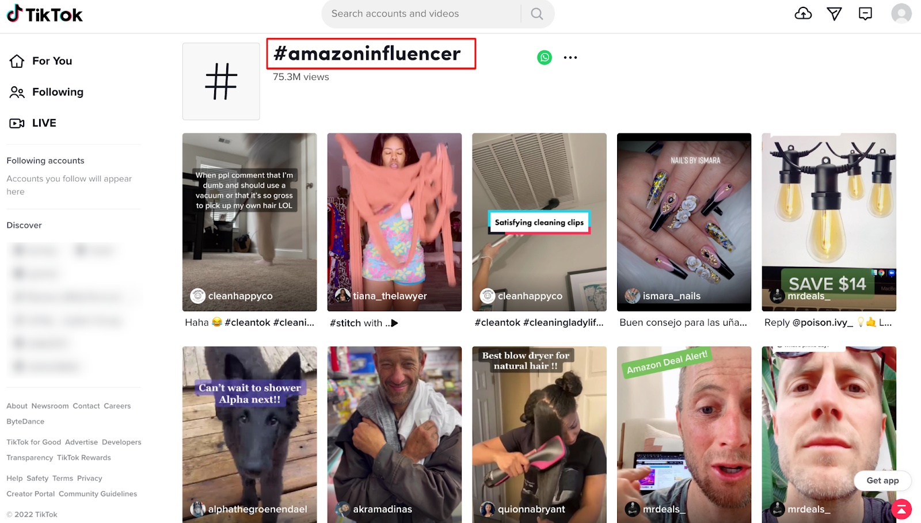Open the Following feed
921x523 pixels.
[x=47, y=92]
